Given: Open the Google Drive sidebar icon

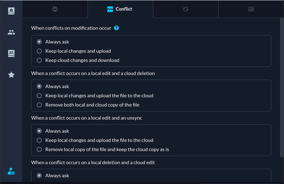Looking at the screenshot, I should [x=11, y=11].
